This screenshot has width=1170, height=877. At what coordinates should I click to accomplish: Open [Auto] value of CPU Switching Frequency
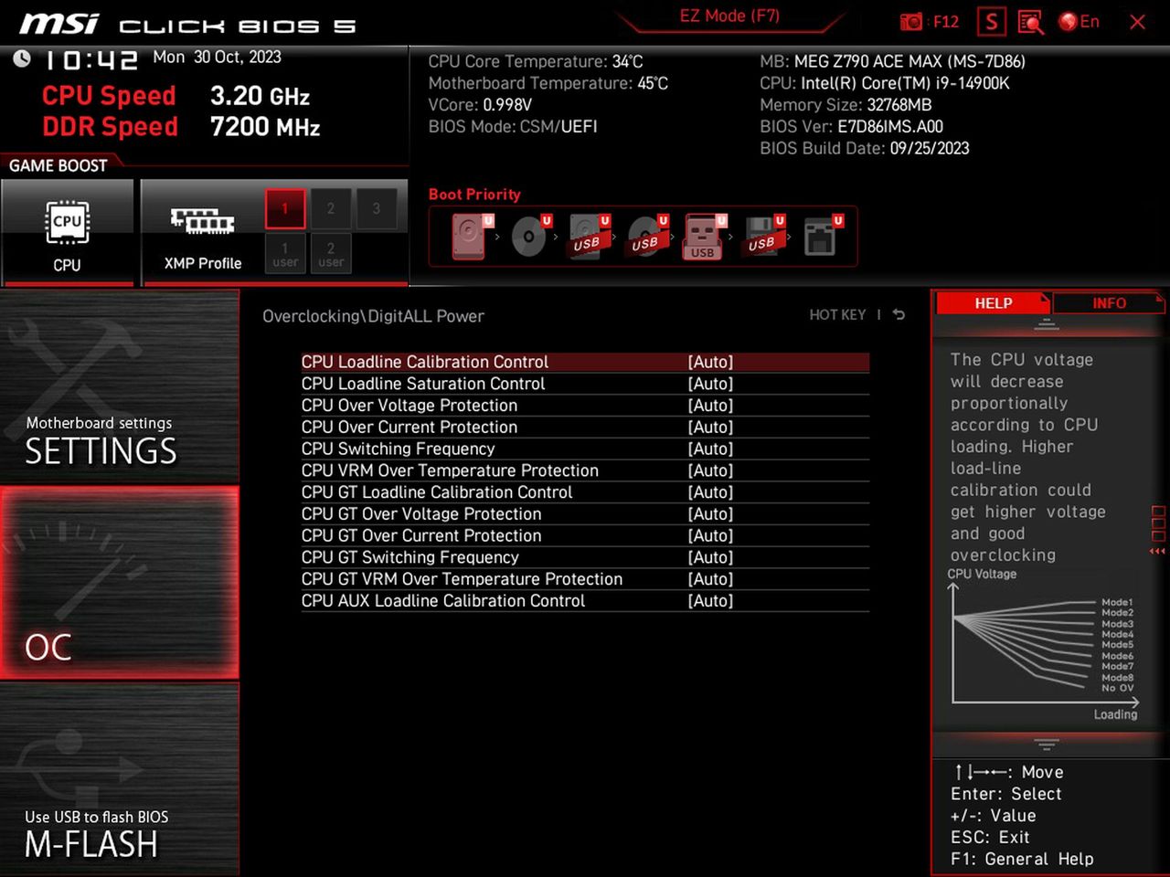coord(710,449)
